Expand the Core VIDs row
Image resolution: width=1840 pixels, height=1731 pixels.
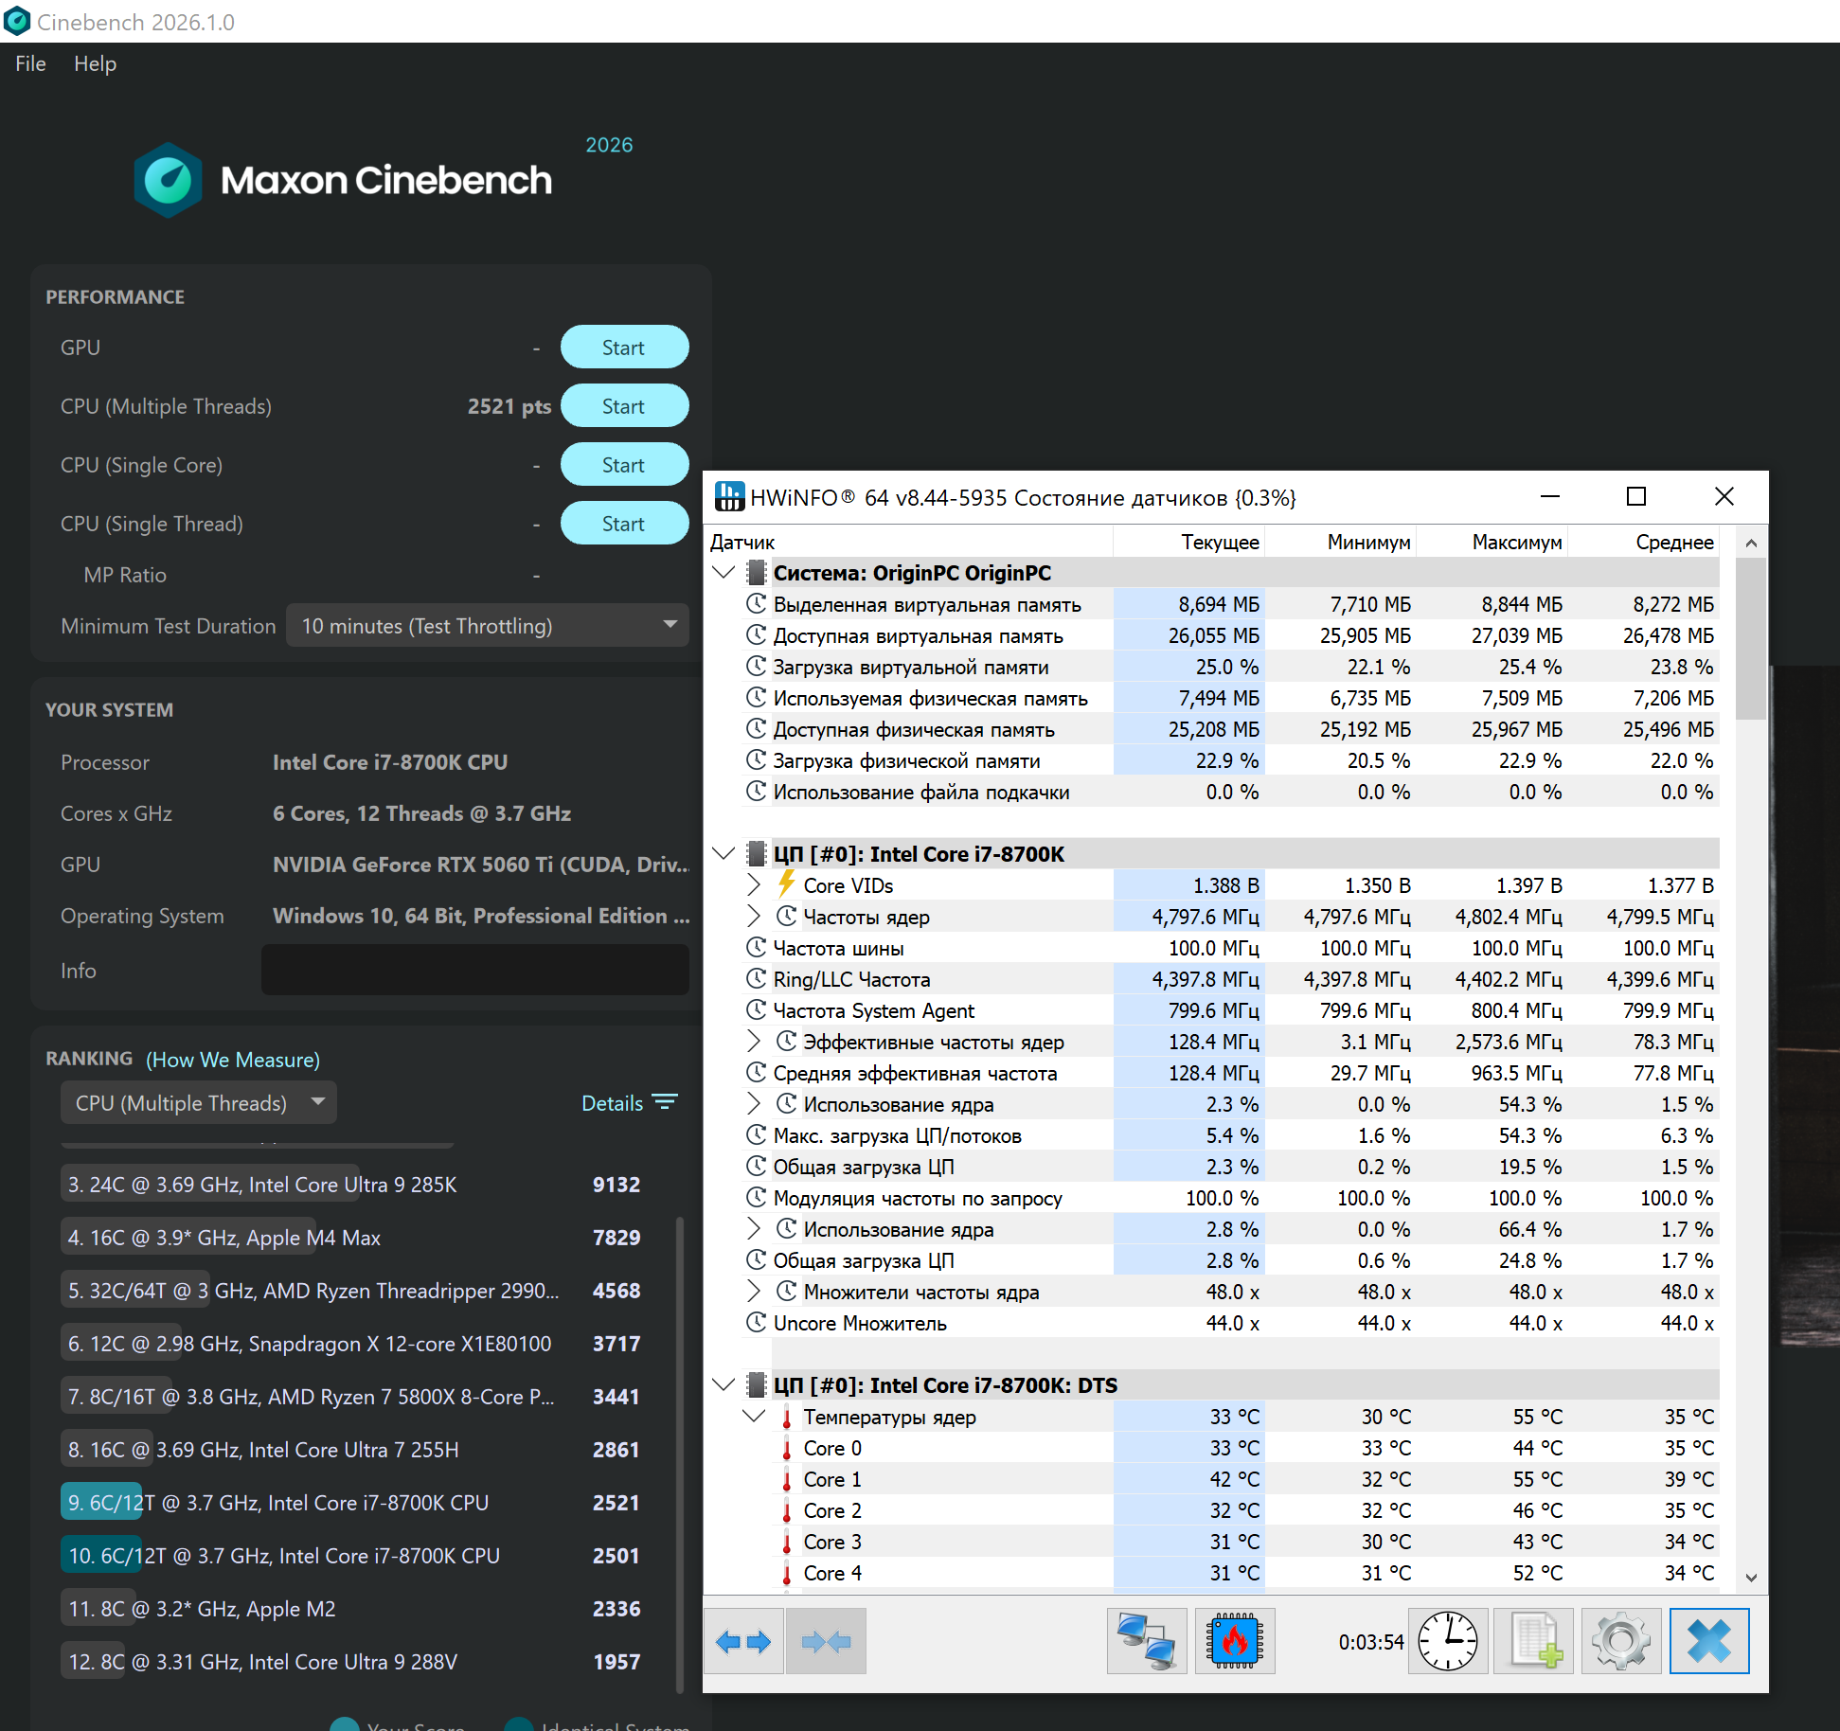(754, 884)
